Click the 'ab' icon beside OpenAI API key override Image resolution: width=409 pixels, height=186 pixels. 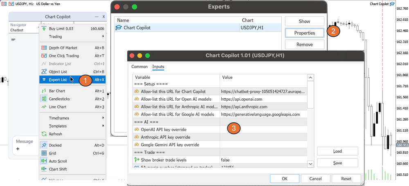(x=137, y=129)
